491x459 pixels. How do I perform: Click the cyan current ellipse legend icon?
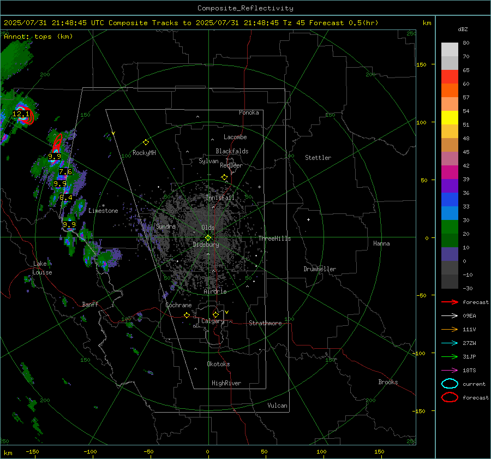click(x=450, y=384)
